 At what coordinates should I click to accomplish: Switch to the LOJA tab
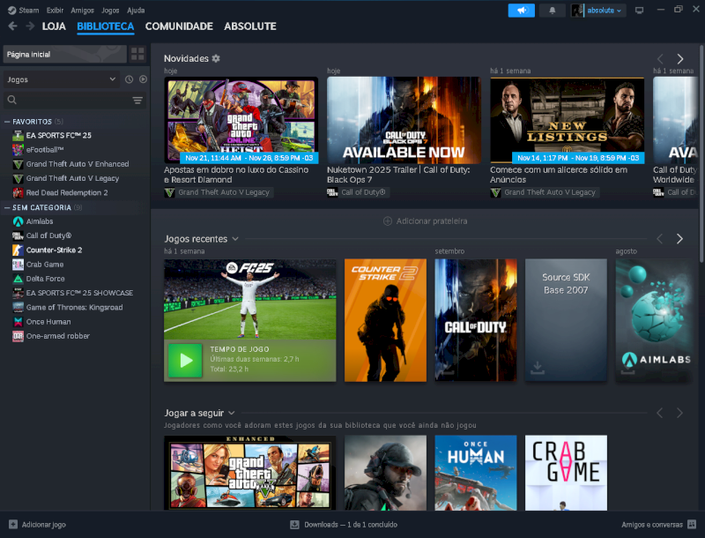(54, 26)
